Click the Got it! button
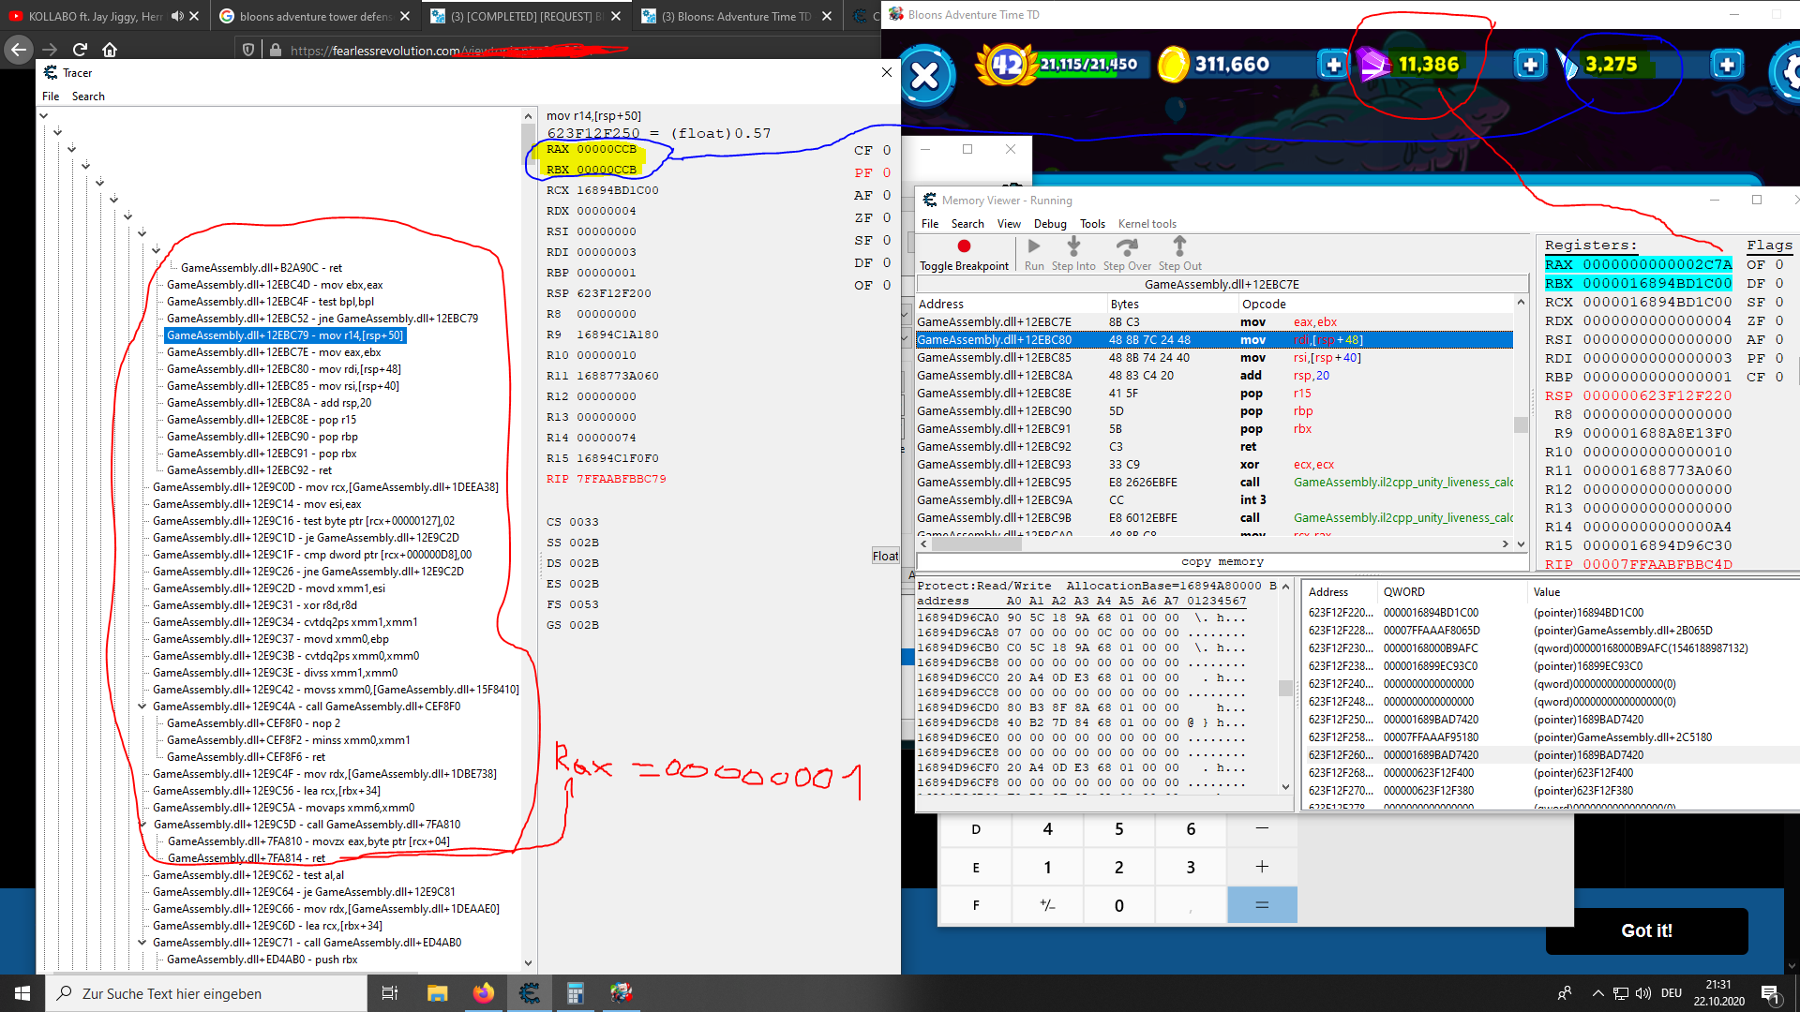The image size is (1800, 1012). [x=1646, y=930]
